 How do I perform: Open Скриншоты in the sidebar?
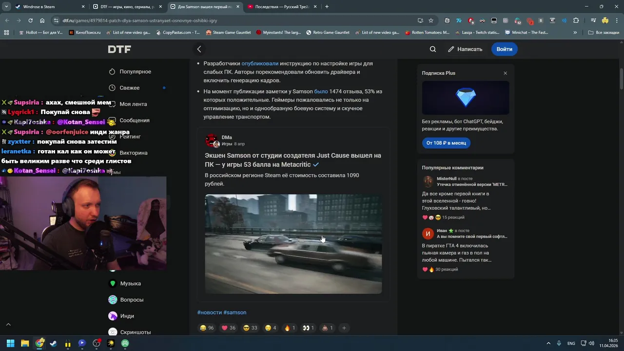130,332
